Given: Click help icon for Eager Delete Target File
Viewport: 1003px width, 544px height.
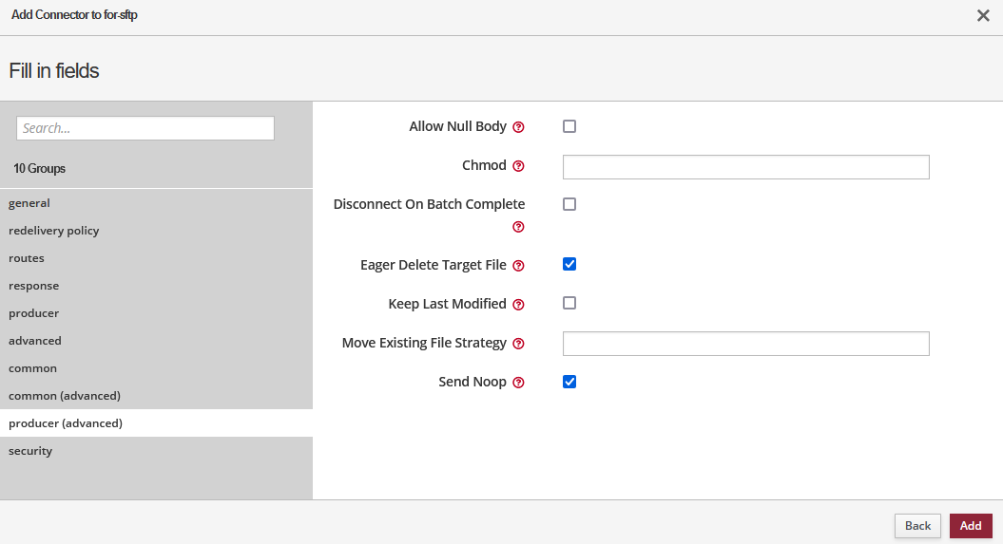Looking at the screenshot, I should [519, 266].
